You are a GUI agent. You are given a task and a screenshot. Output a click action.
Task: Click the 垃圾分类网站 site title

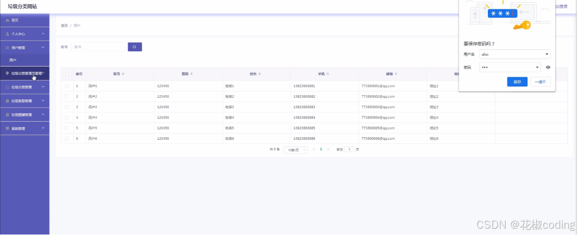click(22, 7)
